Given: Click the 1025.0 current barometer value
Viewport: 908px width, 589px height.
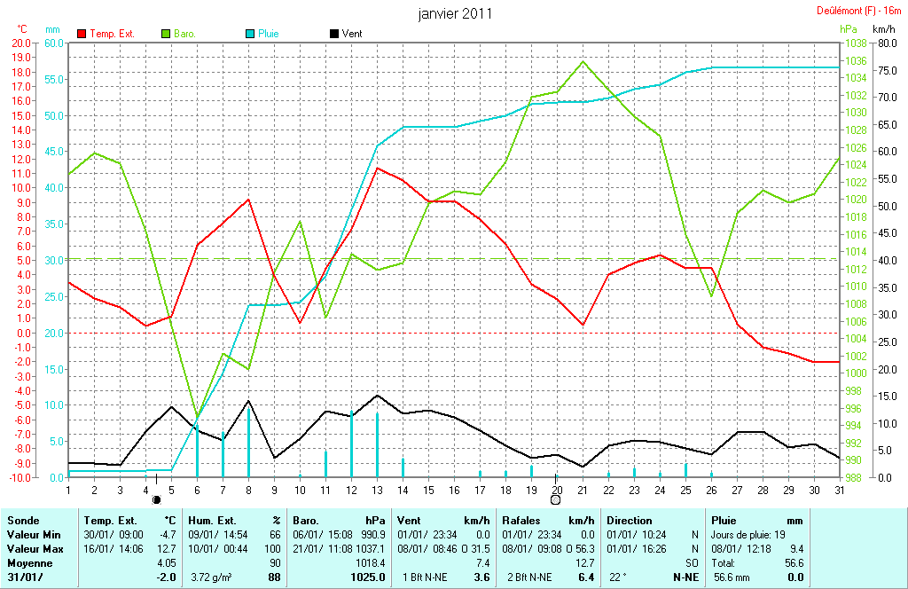Looking at the screenshot, I should click(x=369, y=577).
